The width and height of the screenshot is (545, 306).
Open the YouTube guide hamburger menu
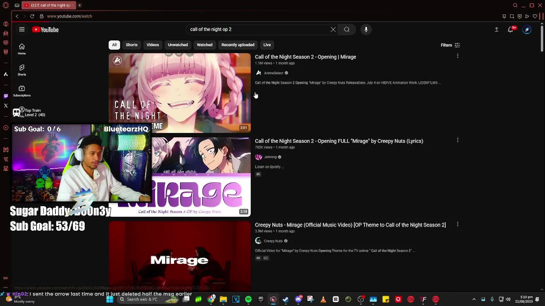[x=22, y=29]
